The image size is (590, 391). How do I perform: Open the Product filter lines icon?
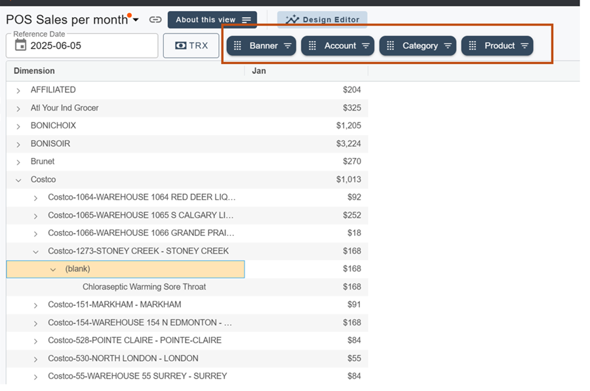524,46
